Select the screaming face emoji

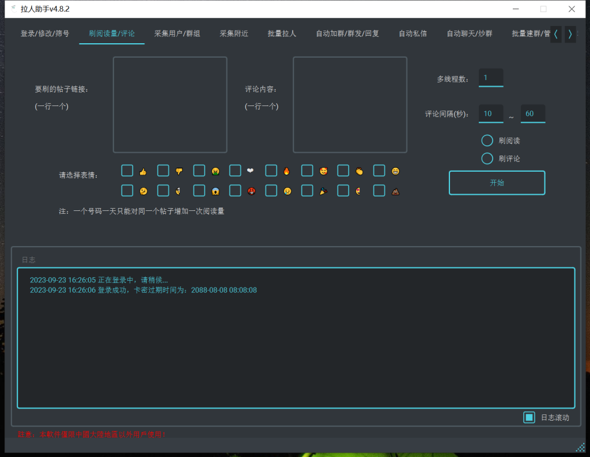pyautogui.click(x=199, y=191)
